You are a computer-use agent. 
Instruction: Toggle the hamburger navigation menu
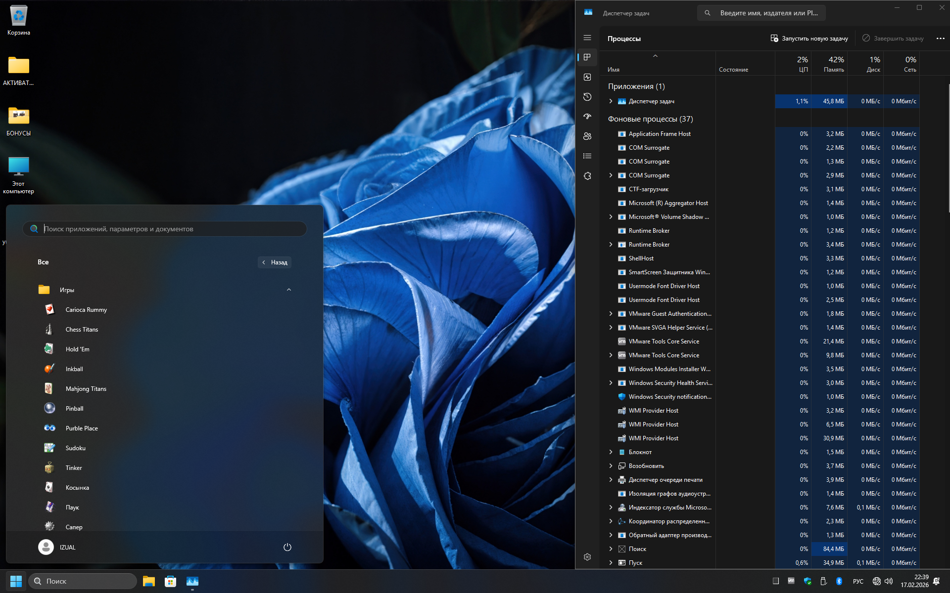(587, 38)
